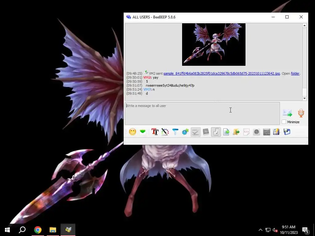The image size is (315, 236).
Task: Click the network status tray icon
Action: (268, 230)
